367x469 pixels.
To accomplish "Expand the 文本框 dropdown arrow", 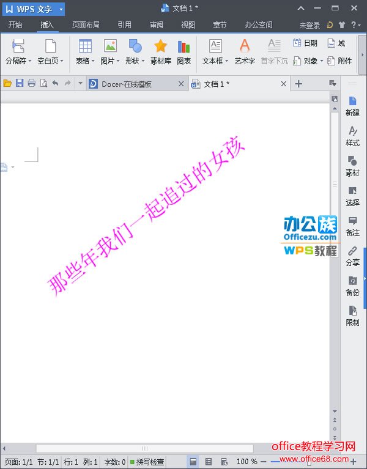I will pyautogui.click(x=227, y=61).
